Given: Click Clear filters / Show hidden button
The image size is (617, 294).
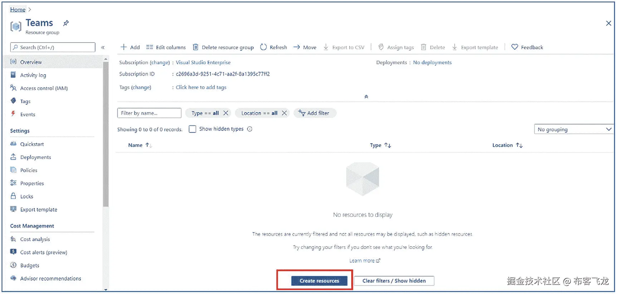Looking at the screenshot, I should point(394,281).
